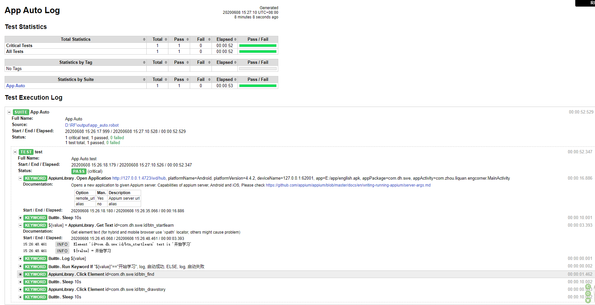Screen dimensions: 595x305
Task: Click the sort icon beside the Pass column
Action: [x=187, y=39]
